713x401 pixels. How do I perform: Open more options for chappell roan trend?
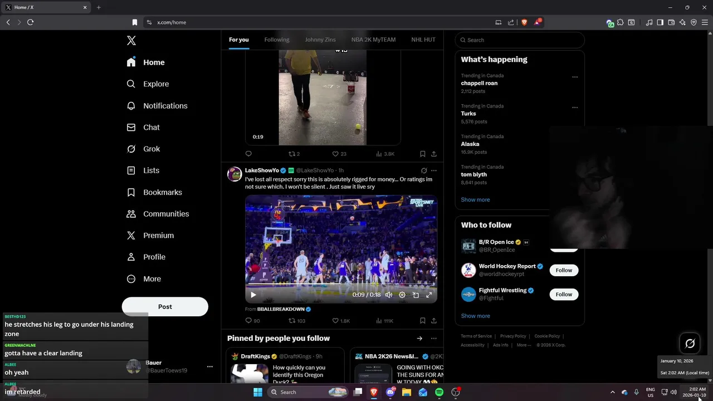tap(575, 77)
